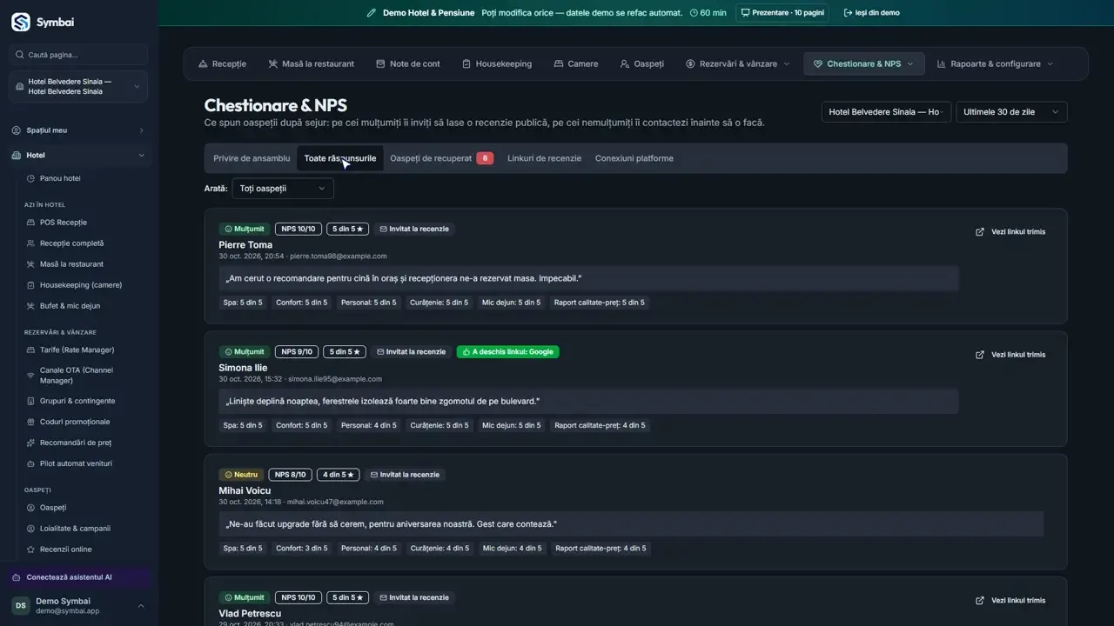Screen dimensions: 1114x626
Task: Click the Symbai logo icon
Action: tap(20, 22)
